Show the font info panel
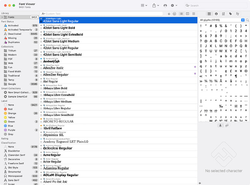This screenshot has width=250, height=185. tap(216, 14)
